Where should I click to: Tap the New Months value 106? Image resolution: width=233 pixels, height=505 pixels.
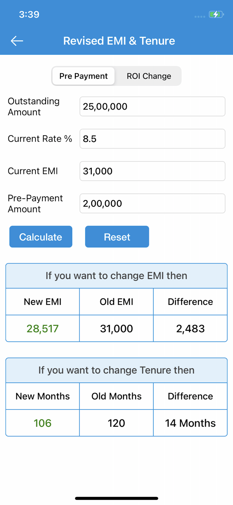42,423
